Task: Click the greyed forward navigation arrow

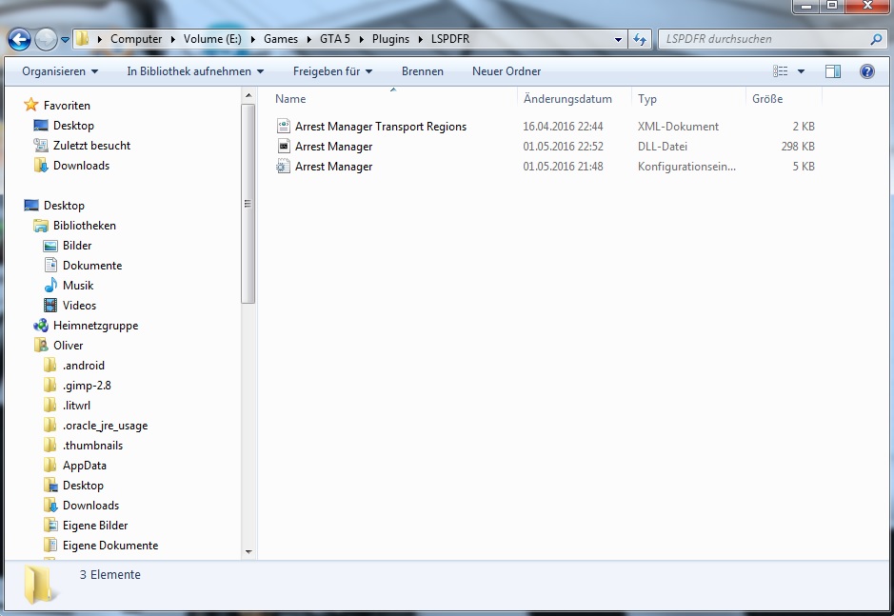Action: coord(47,39)
